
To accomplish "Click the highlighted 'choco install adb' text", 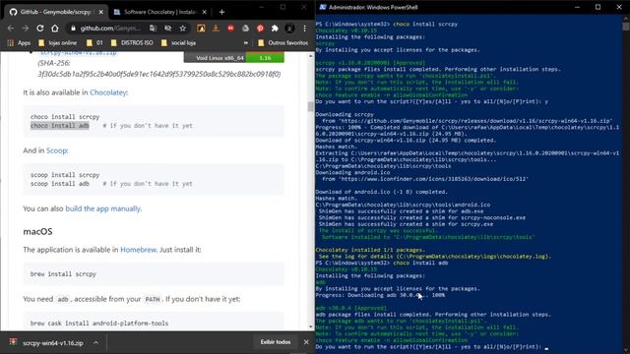I will pyautogui.click(x=60, y=126).
